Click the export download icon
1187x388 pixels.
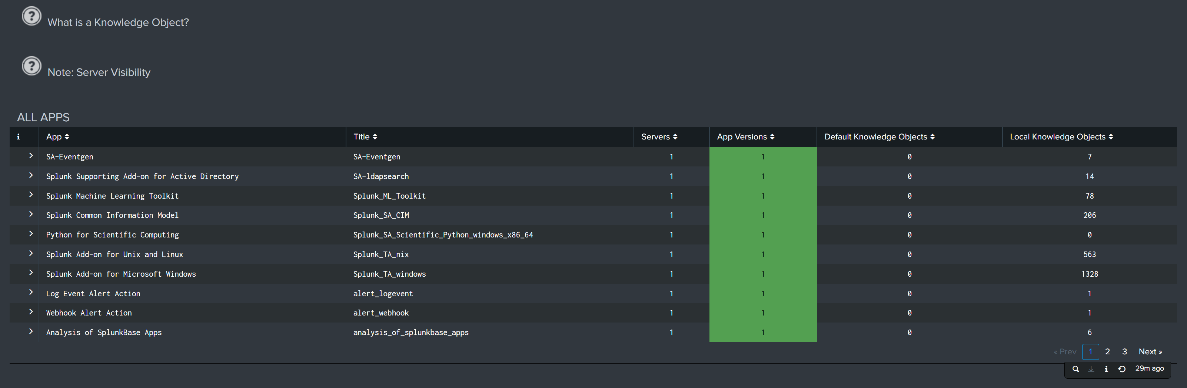pyautogui.click(x=1091, y=369)
